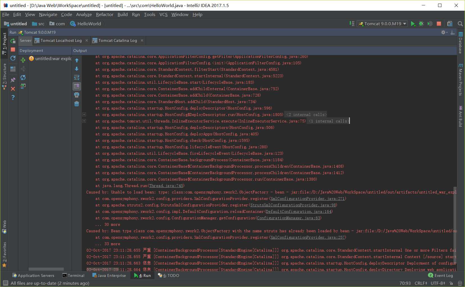Open Thread.java:745 source link
The width and height of the screenshot is (465, 287).
[x=166, y=186]
